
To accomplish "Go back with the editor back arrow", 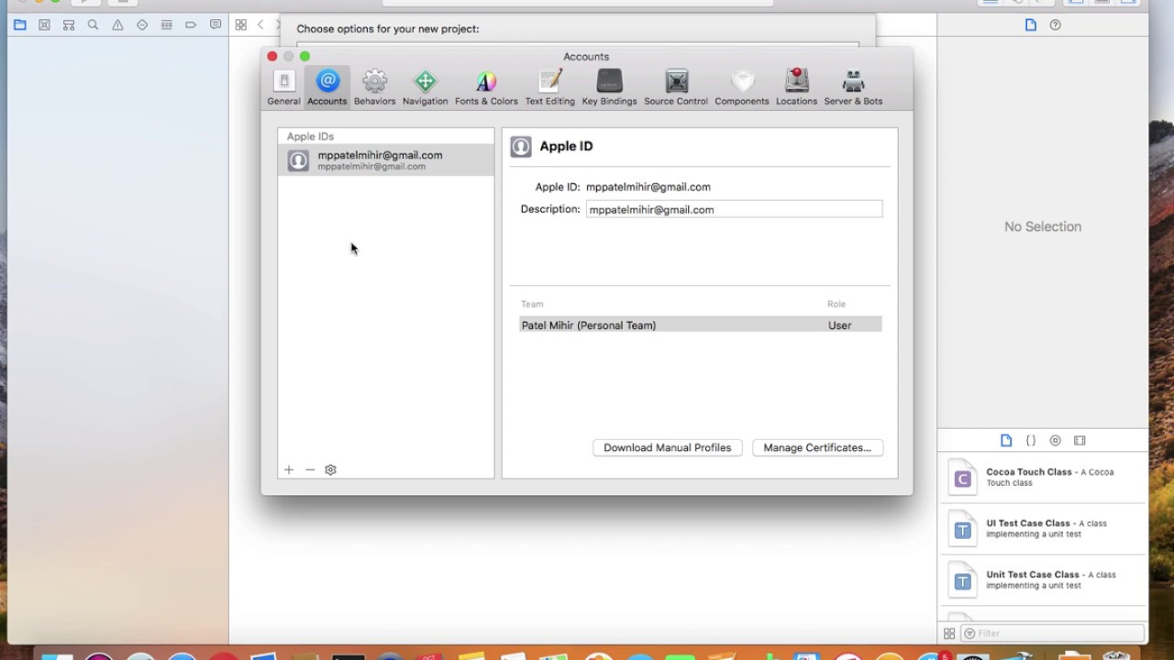I will (260, 25).
